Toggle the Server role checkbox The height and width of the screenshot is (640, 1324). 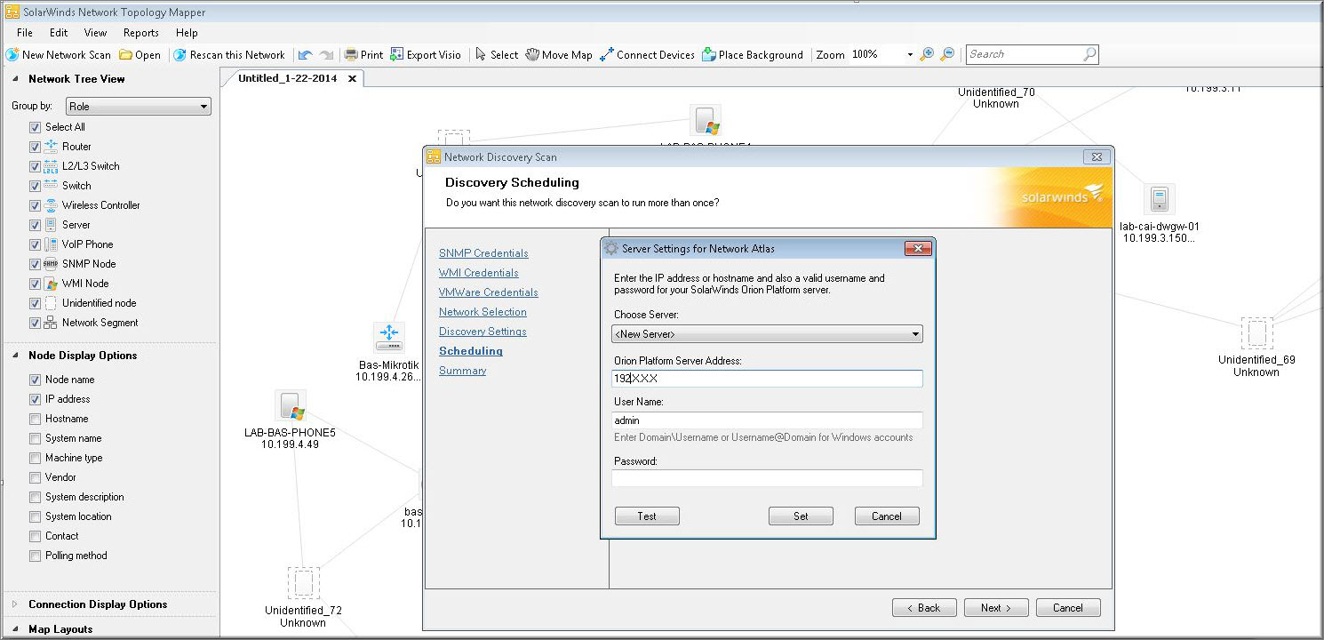(x=35, y=225)
